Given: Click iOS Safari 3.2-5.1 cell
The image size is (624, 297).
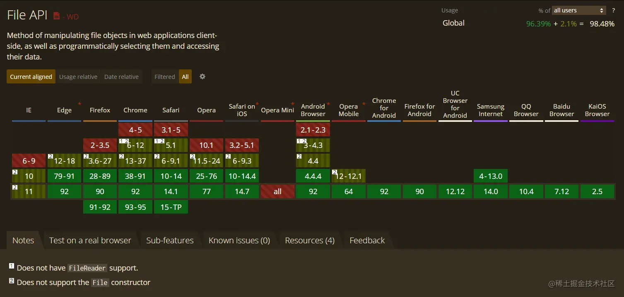Looking at the screenshot, I should (x=242, y=145).
